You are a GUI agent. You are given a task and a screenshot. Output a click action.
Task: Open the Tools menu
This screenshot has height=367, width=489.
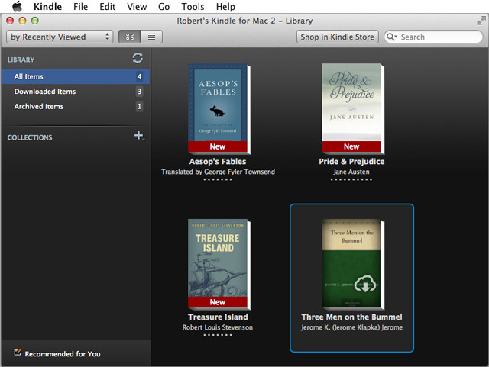[x=193, y=7]
